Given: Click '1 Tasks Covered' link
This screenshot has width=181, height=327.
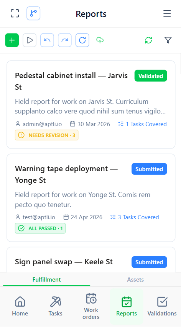Looking at the screenshot, I should 142,124.
